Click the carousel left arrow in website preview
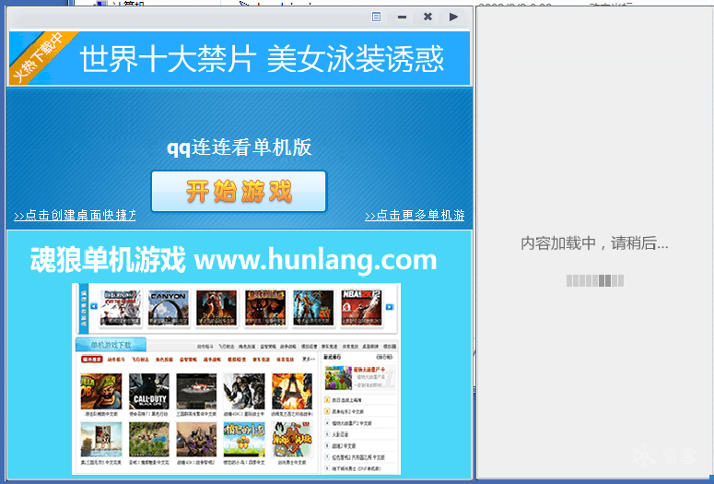Image resolution: width=714 pixels, height=484 pixels. pyautogui.click(x=94, y=306)
